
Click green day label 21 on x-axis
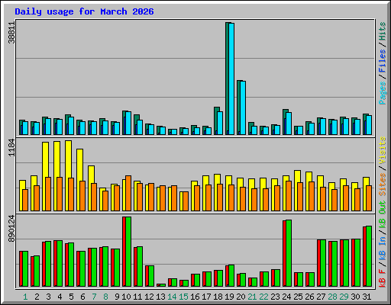click(252, 297)
